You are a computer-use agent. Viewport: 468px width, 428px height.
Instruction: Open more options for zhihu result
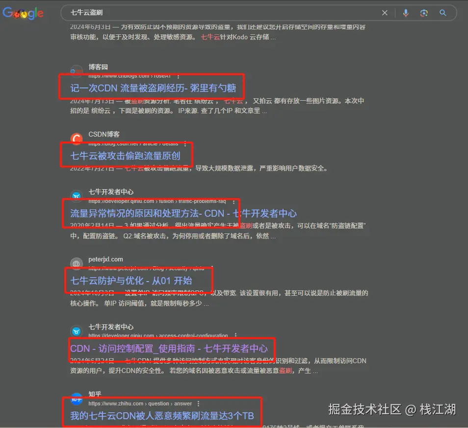(x=198, y=404)
